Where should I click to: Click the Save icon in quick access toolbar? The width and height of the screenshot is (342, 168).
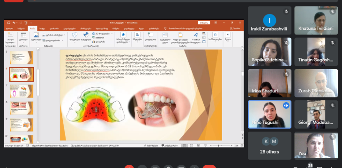(9, 22)
